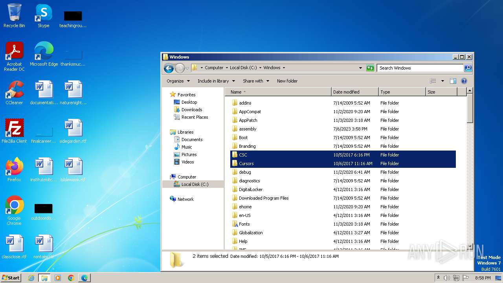Open recent pages dropdown next to Forward
503x283 pixels.
[x=187, y=68]
